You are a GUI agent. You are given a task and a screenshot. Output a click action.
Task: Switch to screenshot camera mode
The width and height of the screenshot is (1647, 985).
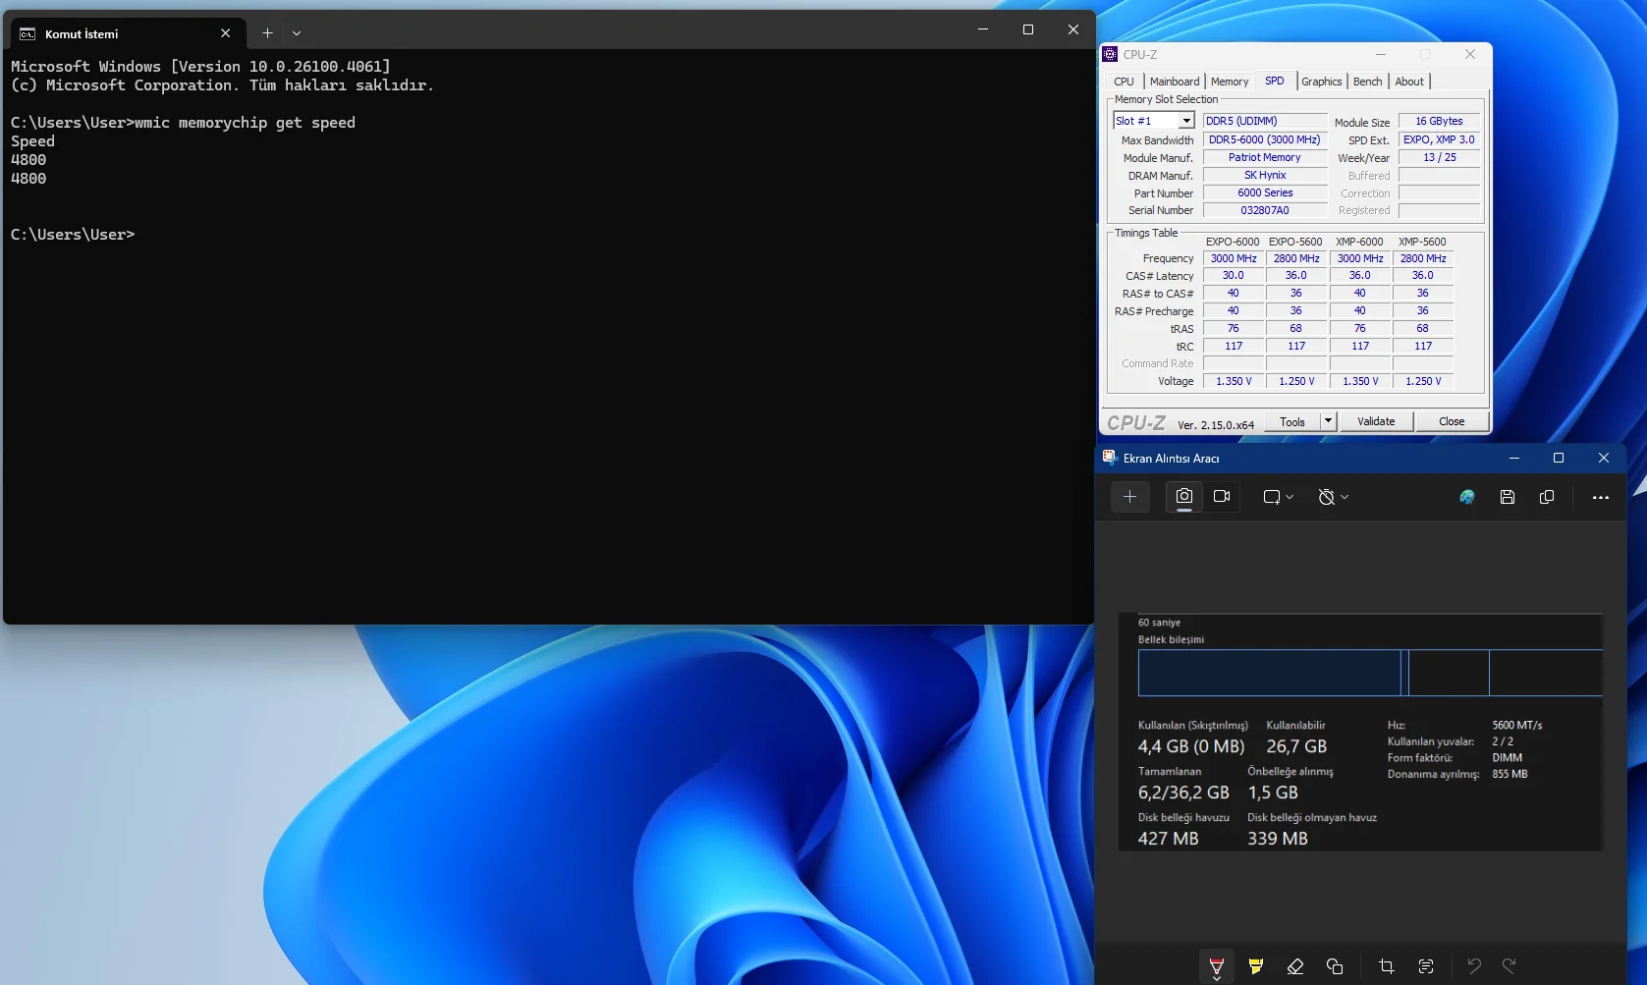pyautogui.click(x=1184, y=497)
